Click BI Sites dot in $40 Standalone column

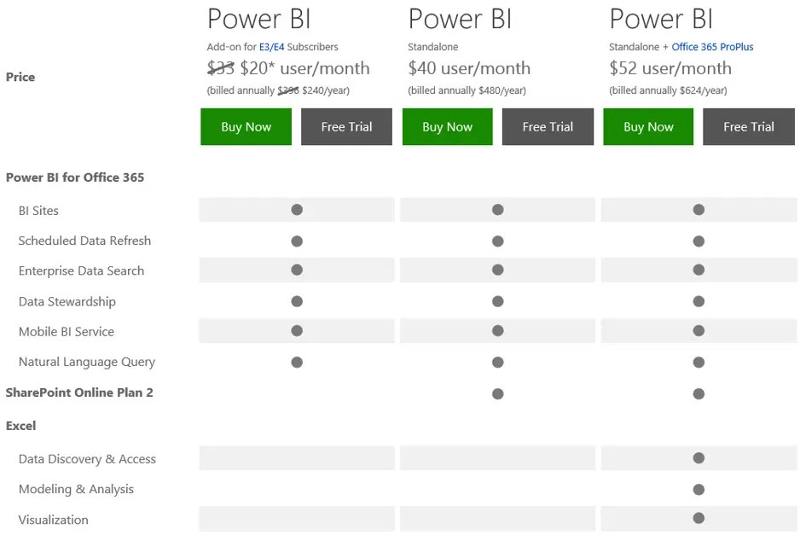click(498, 210)
